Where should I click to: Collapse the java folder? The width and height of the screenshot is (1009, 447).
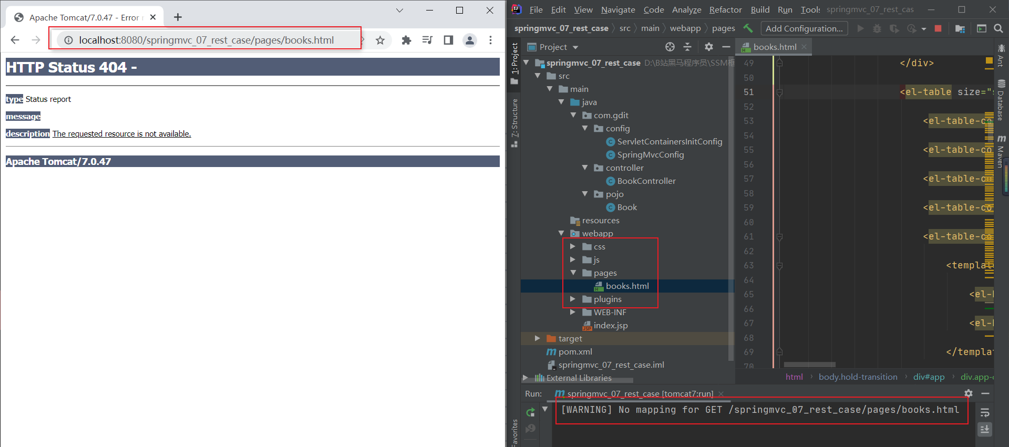pos(561,102)
